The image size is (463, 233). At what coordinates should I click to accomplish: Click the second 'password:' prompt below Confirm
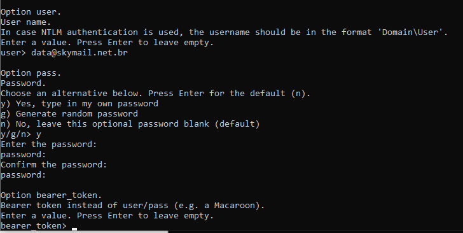click(24, 175)
